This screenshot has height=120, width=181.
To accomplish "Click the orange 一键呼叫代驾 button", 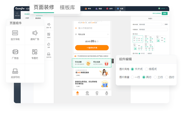I will (92, 48).
